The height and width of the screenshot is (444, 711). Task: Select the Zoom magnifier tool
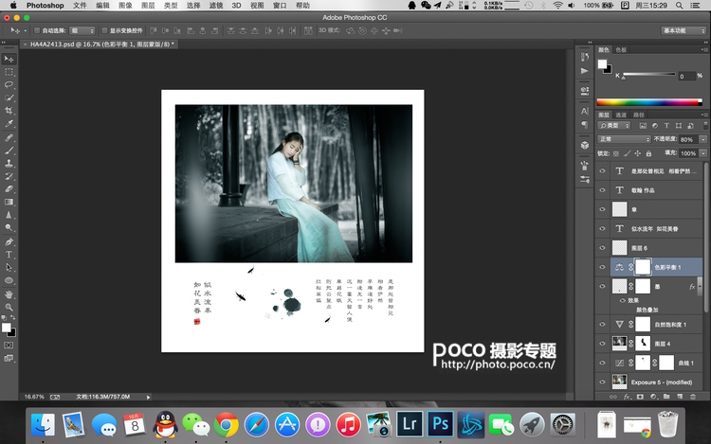[9, 307]
